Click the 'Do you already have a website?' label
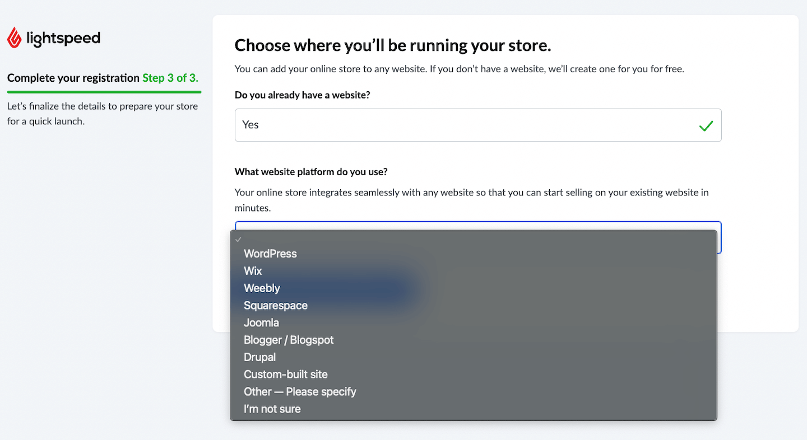Viewport: 807px width, 440px height. tap(303, 95)
